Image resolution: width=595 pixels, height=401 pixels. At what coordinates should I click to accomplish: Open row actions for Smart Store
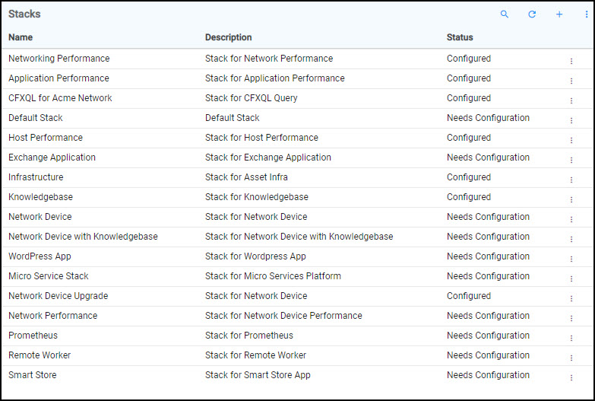[x=571, y=377]
